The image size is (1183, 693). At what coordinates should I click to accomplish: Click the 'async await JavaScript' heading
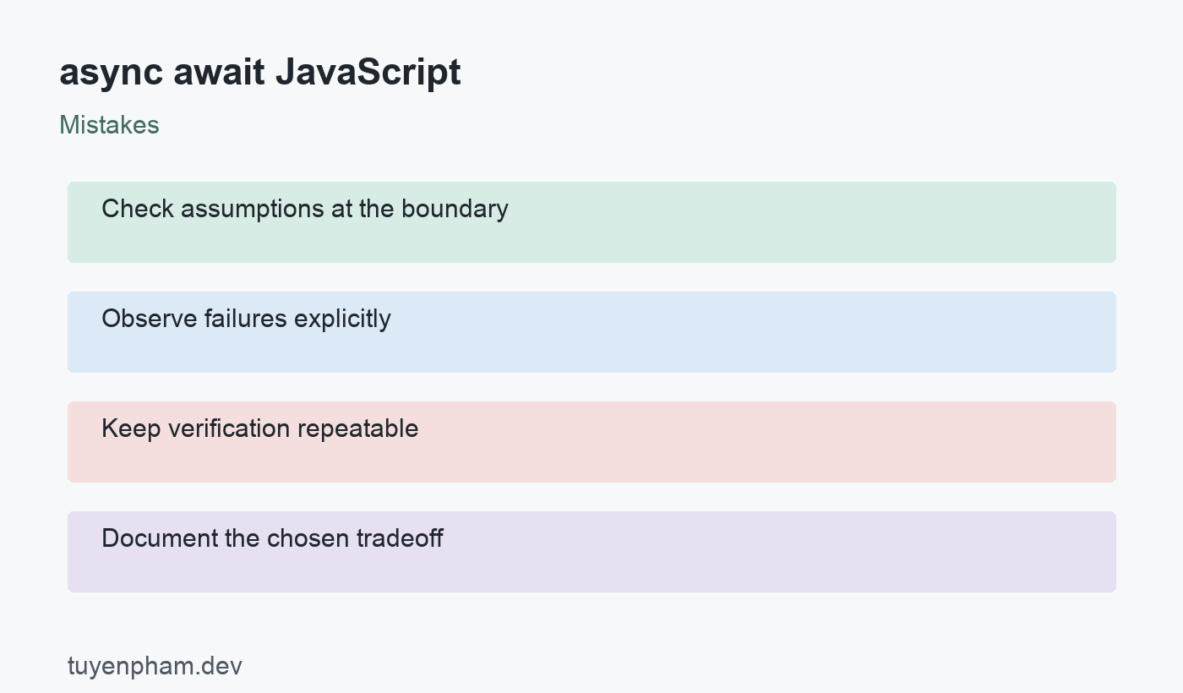click(x=260, y=73)
